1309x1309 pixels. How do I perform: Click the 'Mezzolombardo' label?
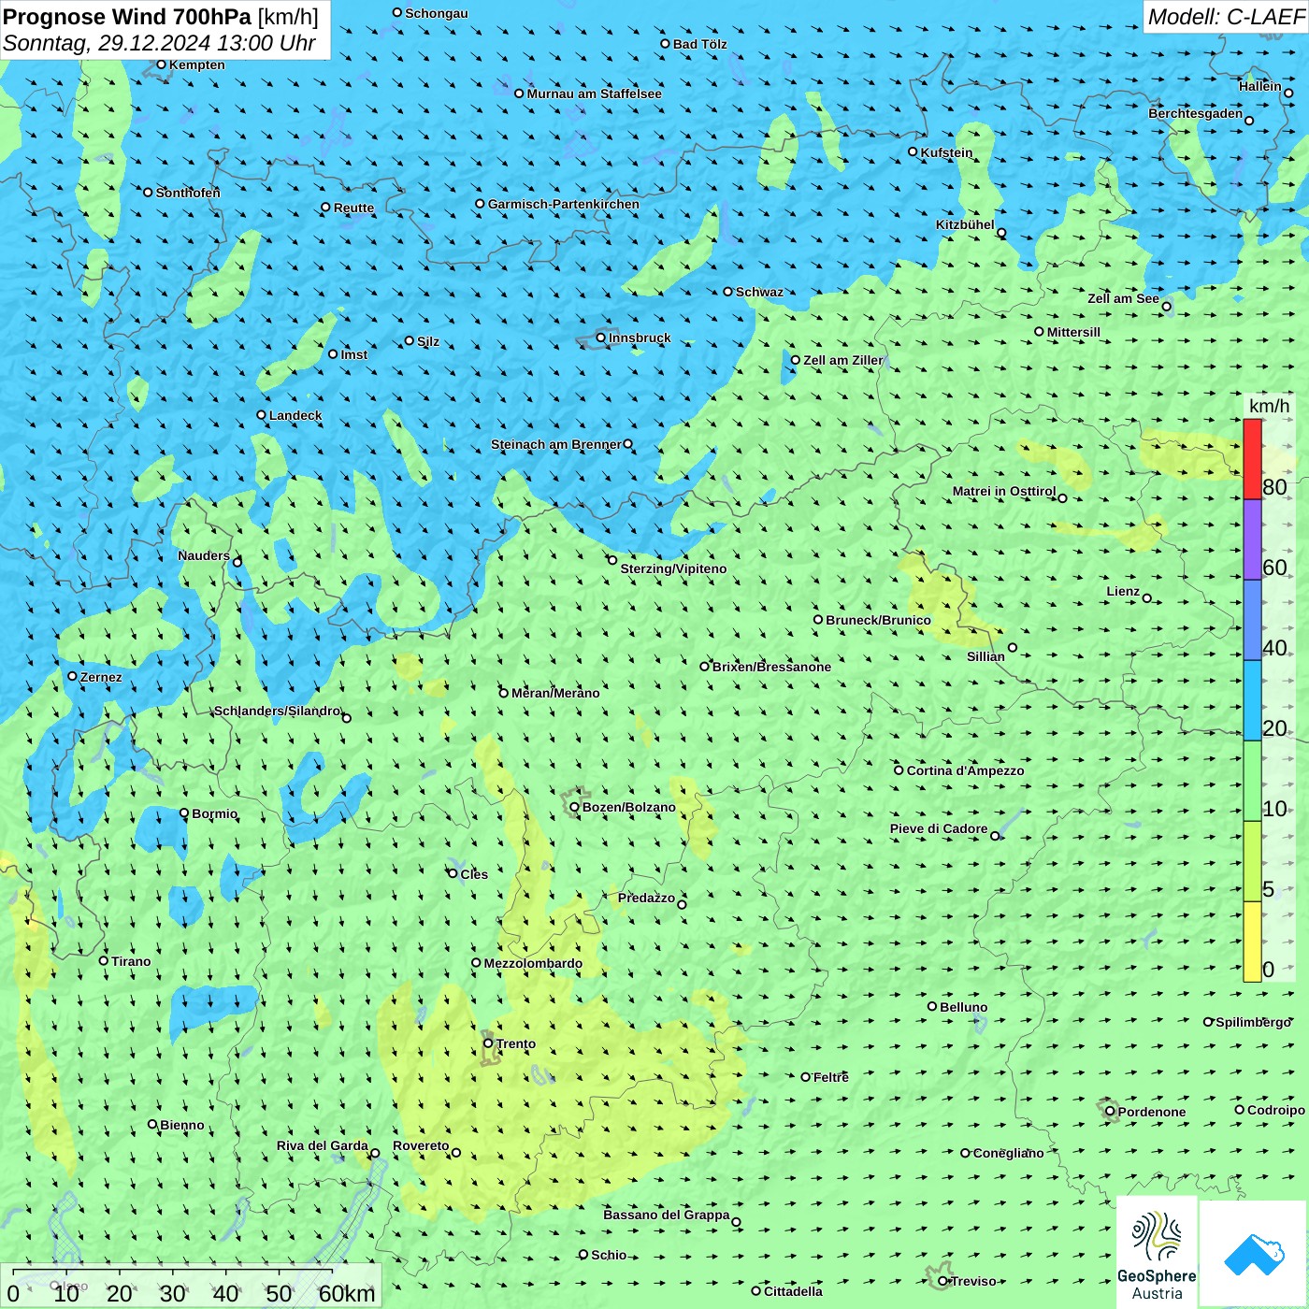pyautogui.click(x=534, y=963)
